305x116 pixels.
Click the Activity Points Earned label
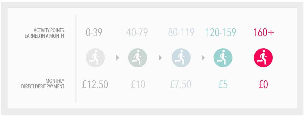point(43,33)
